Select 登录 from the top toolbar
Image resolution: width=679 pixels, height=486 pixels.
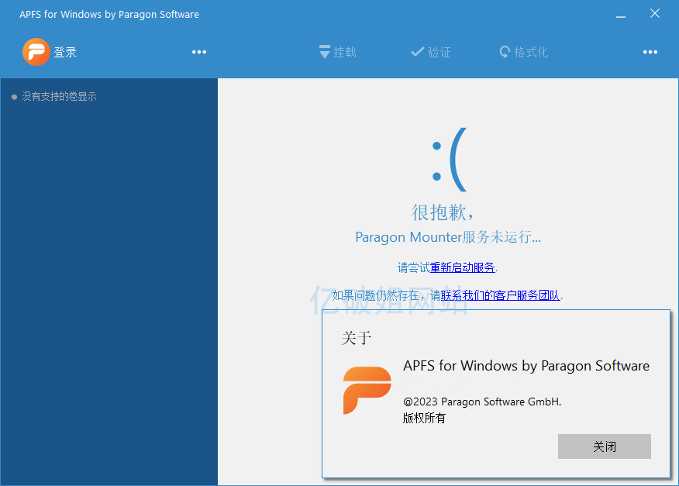pos(66,52)
